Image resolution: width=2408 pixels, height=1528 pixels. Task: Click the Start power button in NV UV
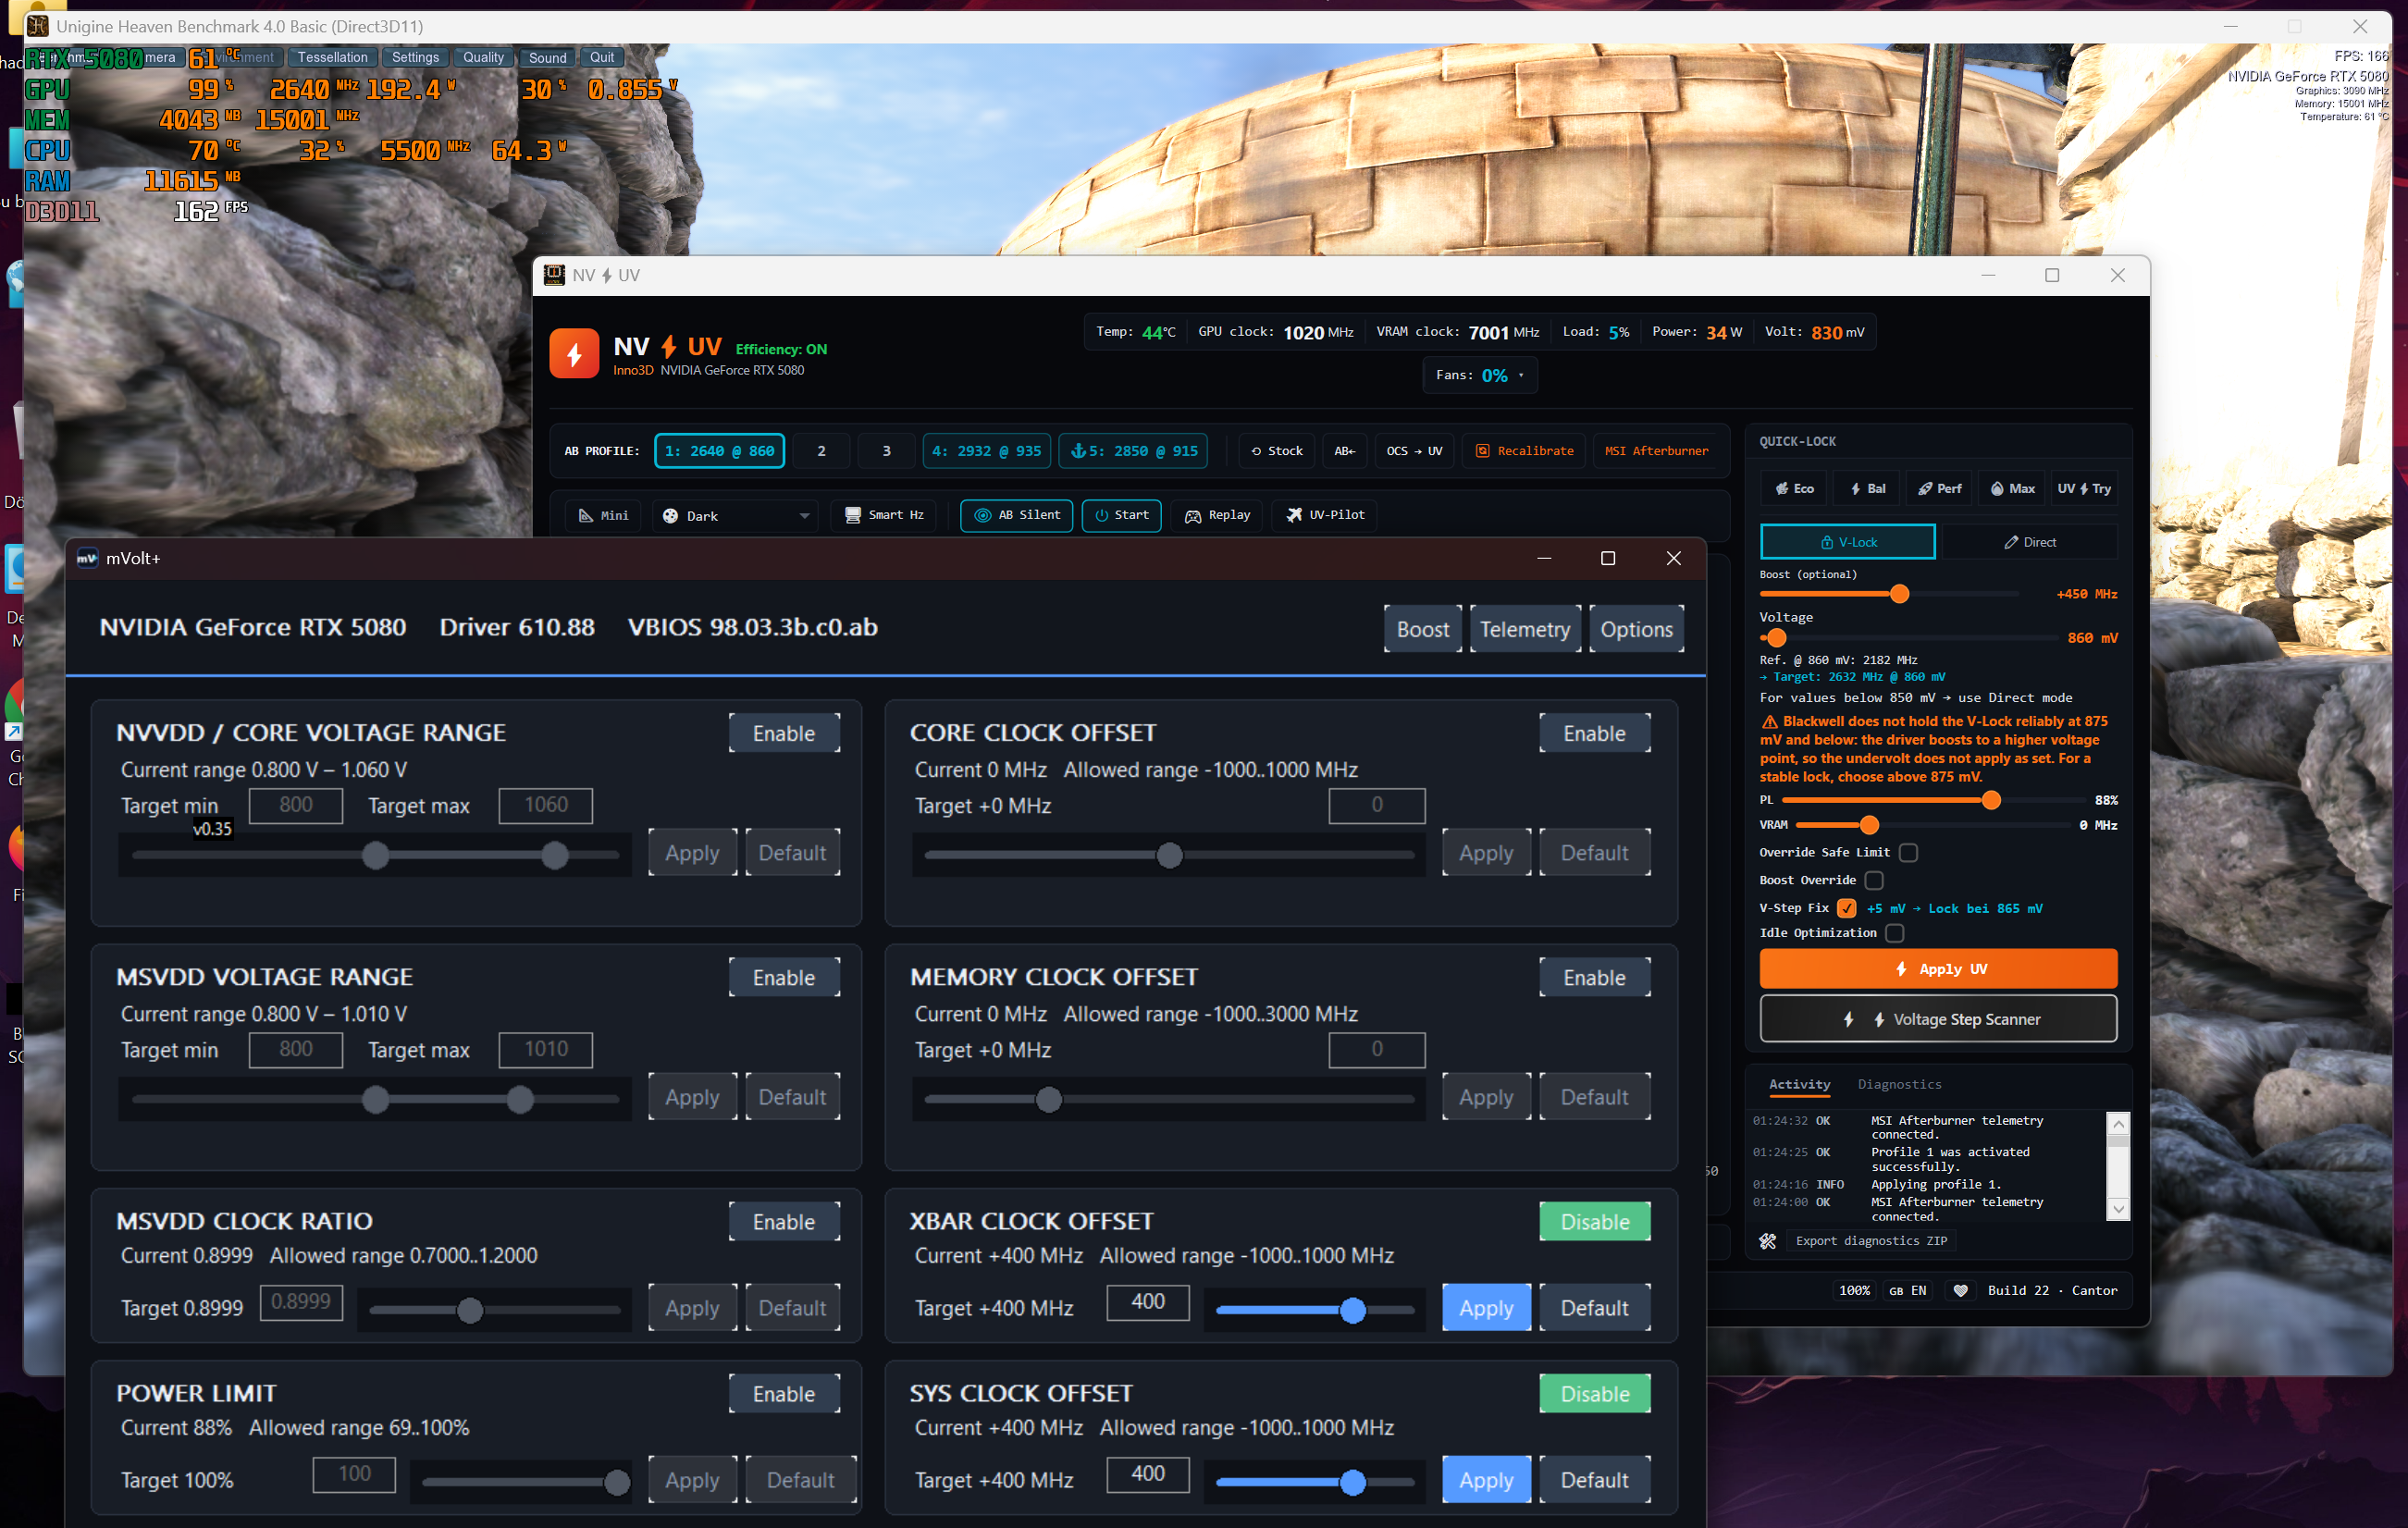pyautogui.click(x=1122, y=516)
